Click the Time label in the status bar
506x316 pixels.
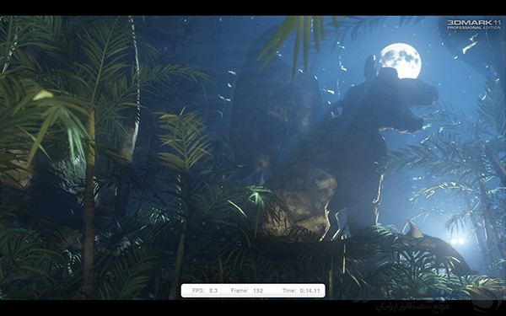(x=288, y=291)
